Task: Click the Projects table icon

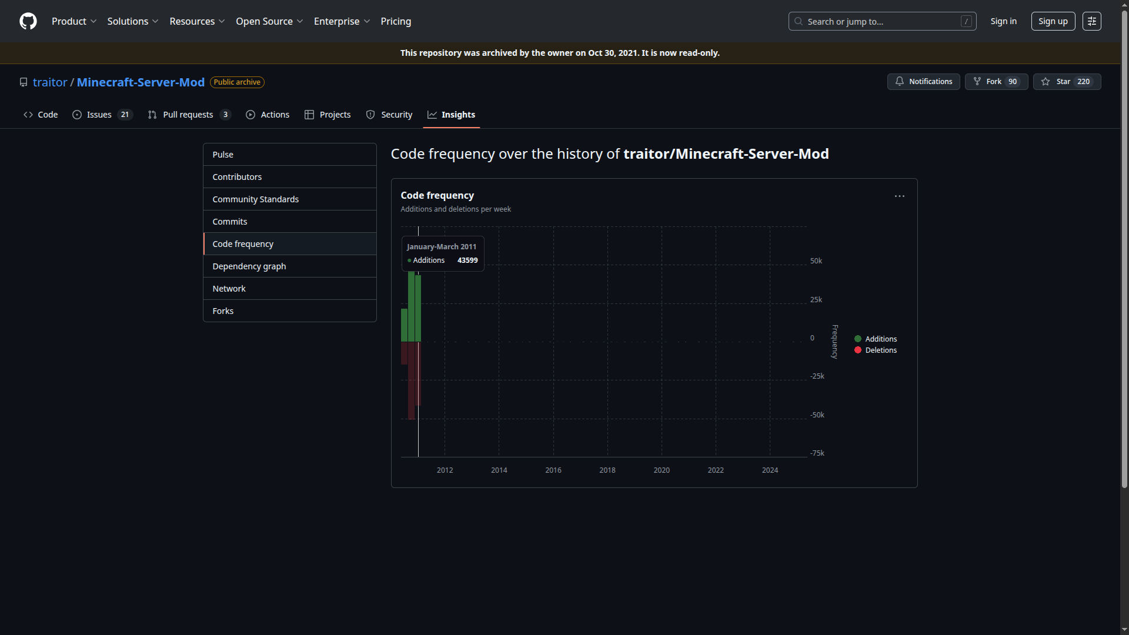Action: pos(309,115)
